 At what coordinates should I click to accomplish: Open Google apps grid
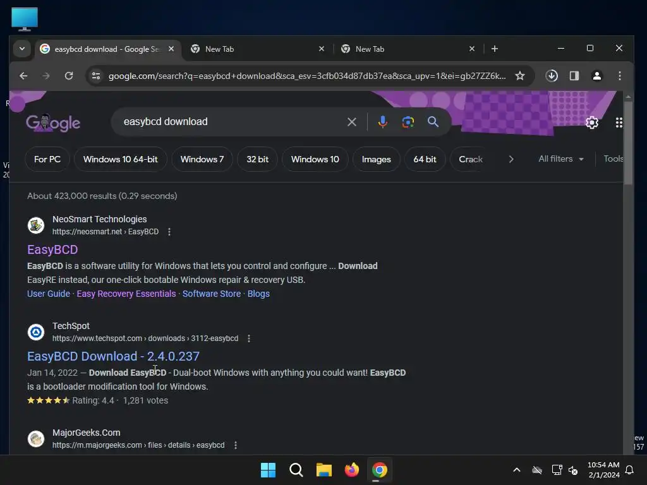coord(619,123)
